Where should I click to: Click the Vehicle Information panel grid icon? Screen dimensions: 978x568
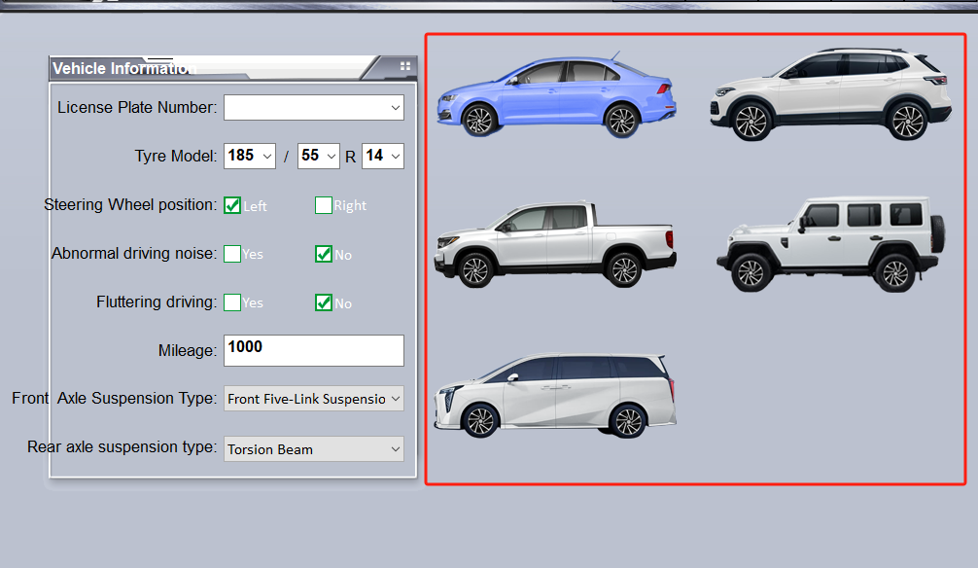tap(404, 66)
